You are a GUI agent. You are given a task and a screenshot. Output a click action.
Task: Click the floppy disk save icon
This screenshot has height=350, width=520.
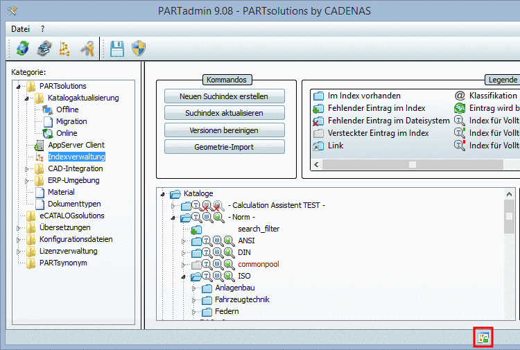point(117,49)
